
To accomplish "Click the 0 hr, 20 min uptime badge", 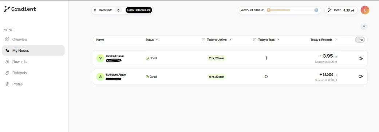I will [216, 77].
